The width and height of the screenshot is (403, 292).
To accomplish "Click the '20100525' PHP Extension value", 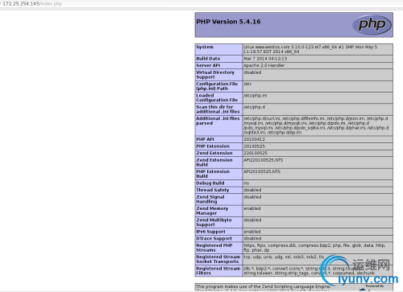I will pos(254,146).
